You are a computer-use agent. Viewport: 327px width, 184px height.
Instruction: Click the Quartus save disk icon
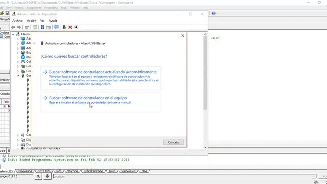coord(7,13)
